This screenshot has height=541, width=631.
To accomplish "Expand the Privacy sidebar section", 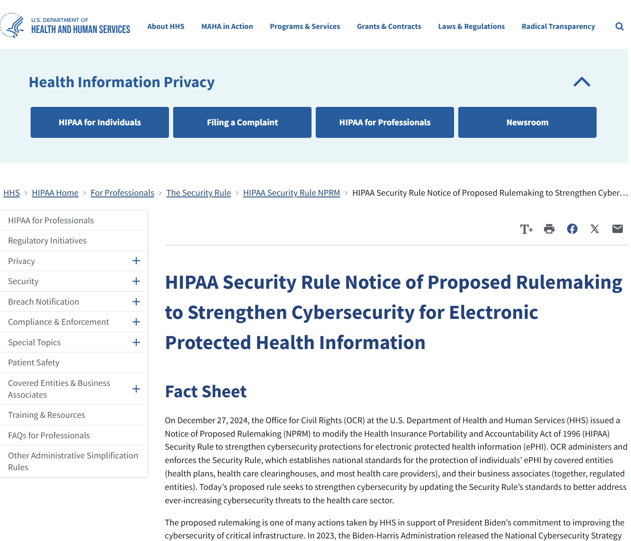I will click(136, 261).
